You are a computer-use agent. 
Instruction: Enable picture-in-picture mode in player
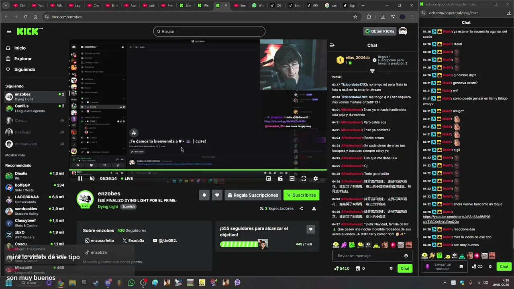269,179
